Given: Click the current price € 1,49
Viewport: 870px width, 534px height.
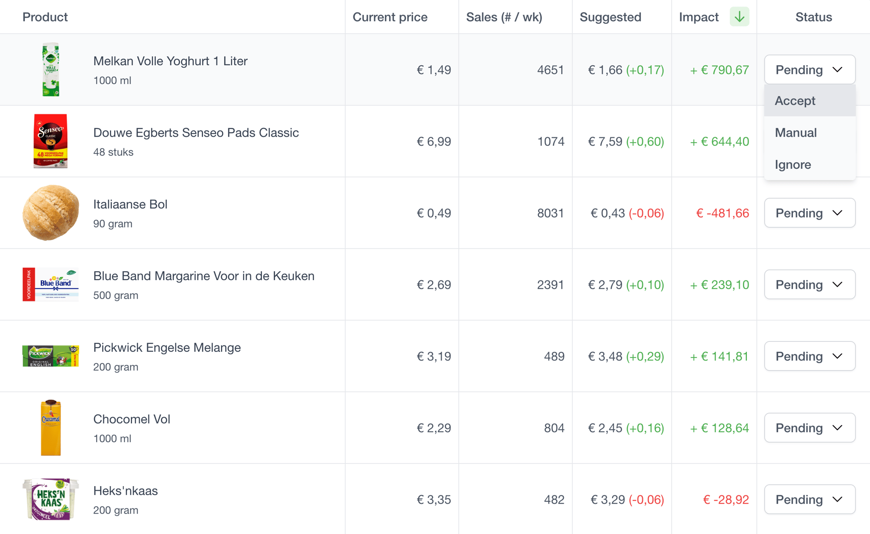Looking at the screenshot, I should pyautogui.click(x=434, y=70).
